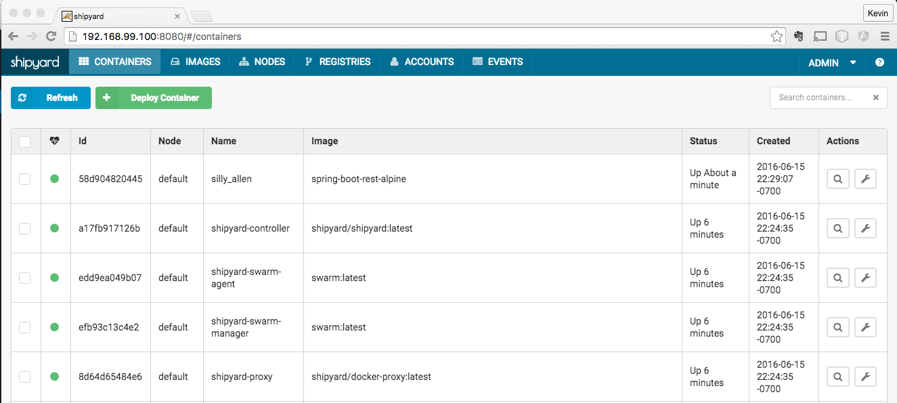This screenshot has width=897, height=403.
Task: Click the magnifier icon for silly_allen container
Action: (838, 179)
